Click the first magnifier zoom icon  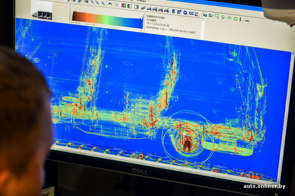[92, 2]
